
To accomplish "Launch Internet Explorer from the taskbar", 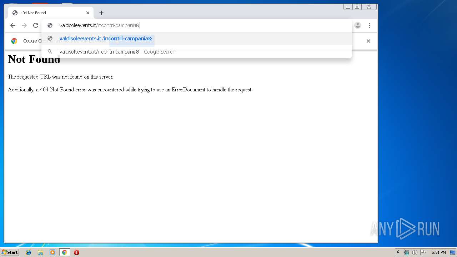I will coord(29,252).
